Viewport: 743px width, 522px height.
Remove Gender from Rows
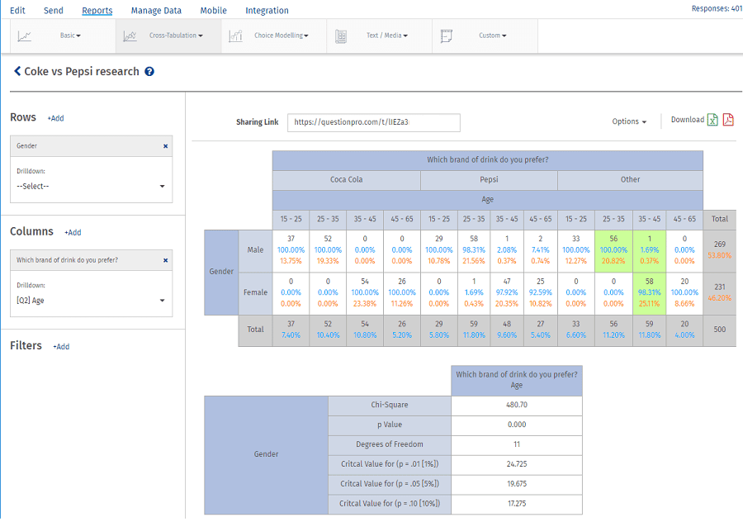(165, 146)
